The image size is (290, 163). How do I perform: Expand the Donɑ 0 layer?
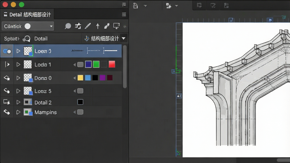(x=18, y=78)
